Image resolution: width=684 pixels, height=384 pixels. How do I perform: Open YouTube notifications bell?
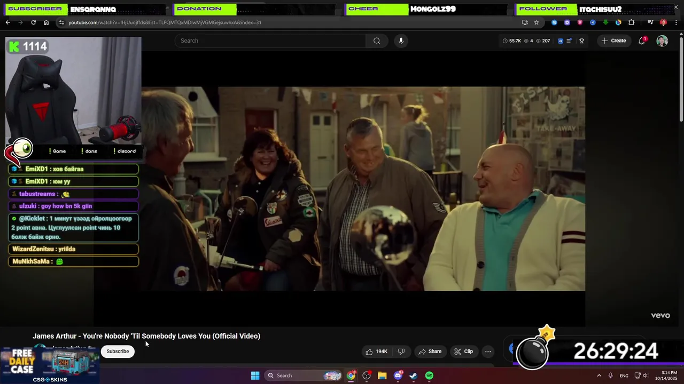point(642,41)
